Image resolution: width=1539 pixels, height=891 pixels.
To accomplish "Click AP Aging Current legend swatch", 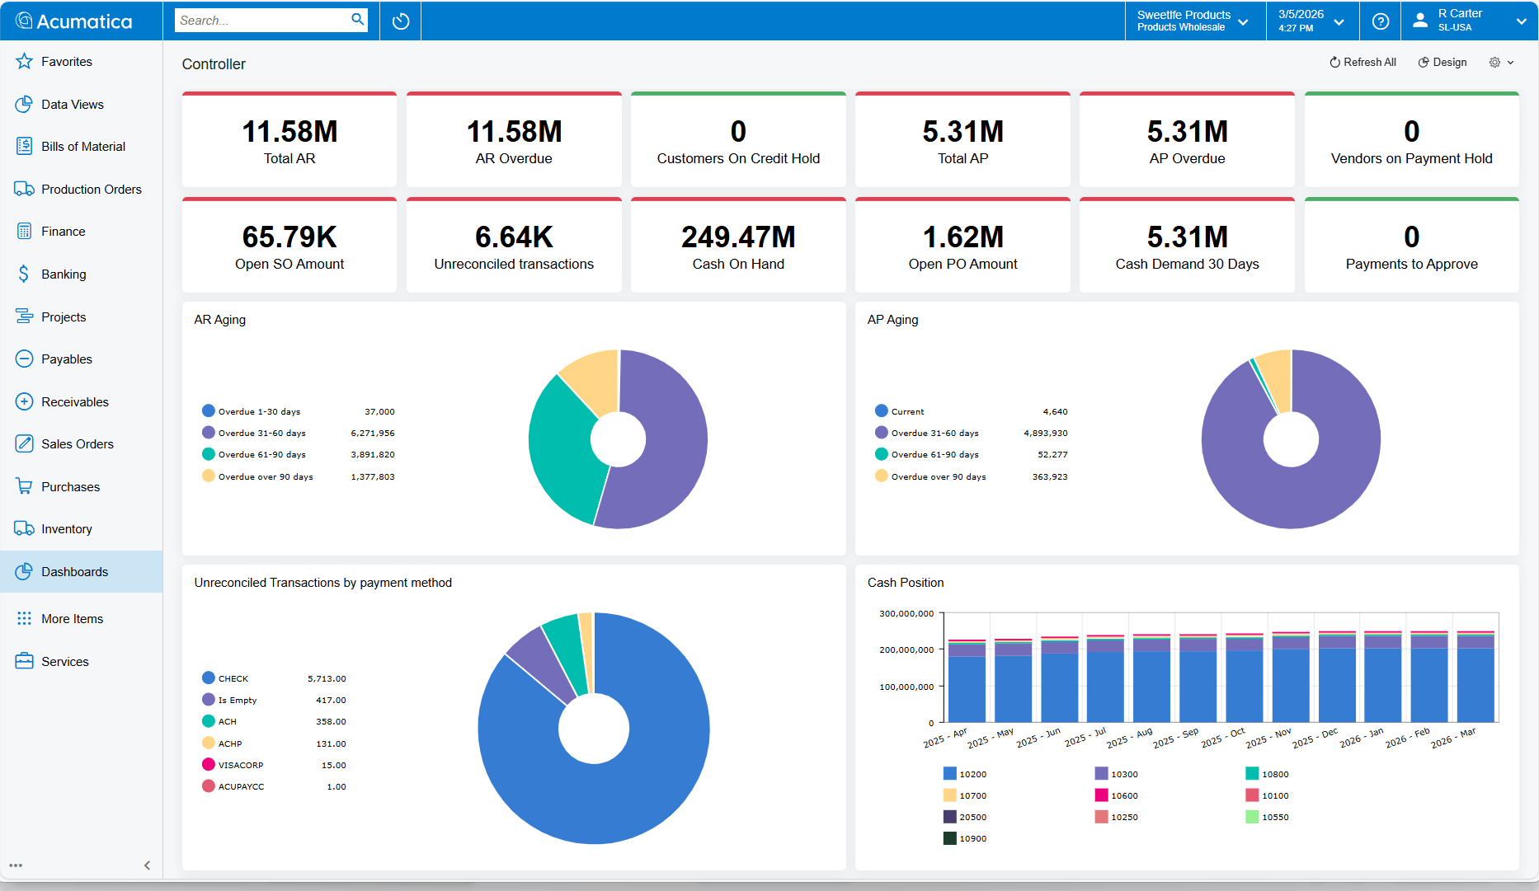I will pyautogui.click(x=882, y=410).
